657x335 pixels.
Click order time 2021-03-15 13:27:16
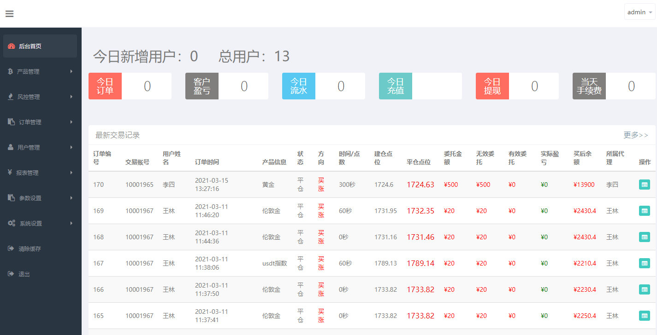pos(212,185)
